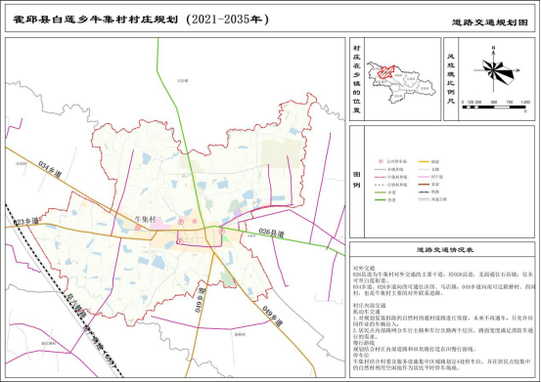Click the orange road legend line
This screenshot has height=382, width=541.
tap(424, 161)
